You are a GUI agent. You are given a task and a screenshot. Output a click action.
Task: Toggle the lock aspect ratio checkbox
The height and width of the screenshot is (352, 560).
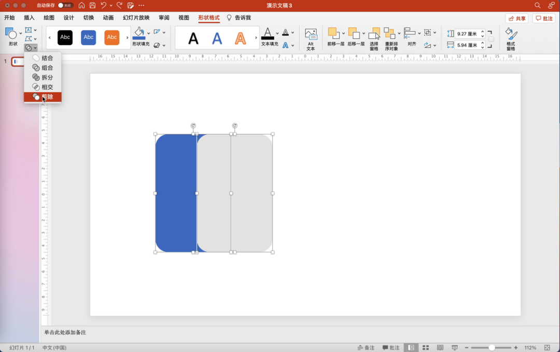[491, 39]
